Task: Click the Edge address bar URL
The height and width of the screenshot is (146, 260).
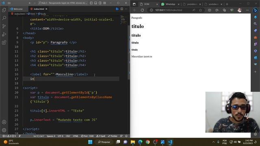Action: tap(169, 10)
